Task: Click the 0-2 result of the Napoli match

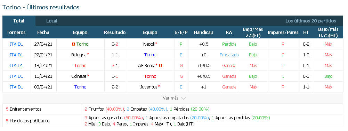Action: point(115,44)
